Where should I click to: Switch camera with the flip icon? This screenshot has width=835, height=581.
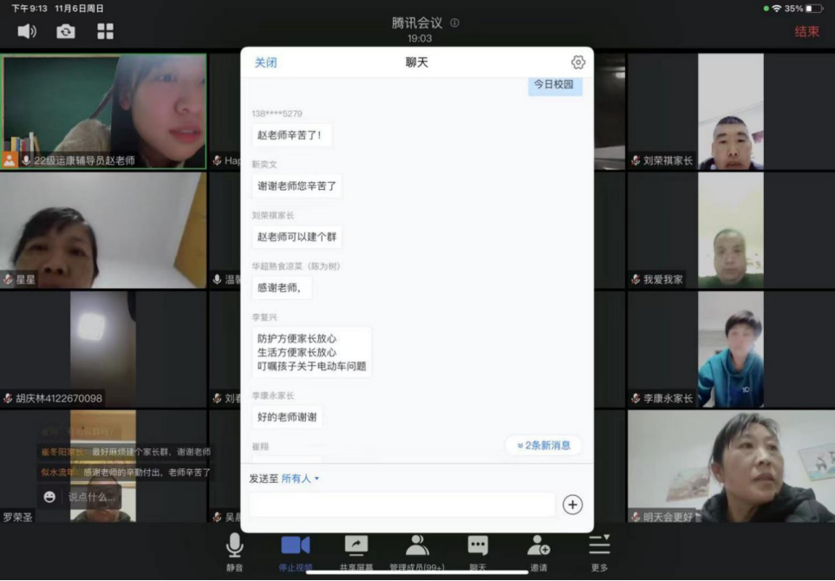[x=66, y=31]
